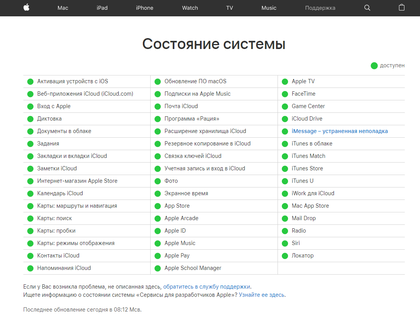Click green dot beside Локатор
The image size is (420, 317).
[x=285, y=256]
